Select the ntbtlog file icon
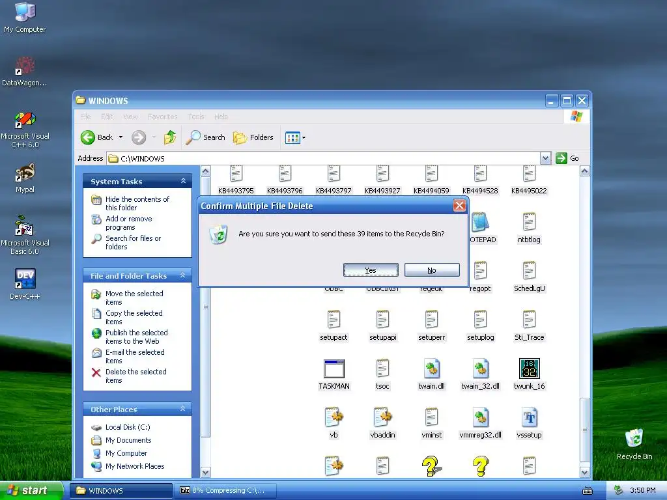This screenshot has width=667, height=500. pyautogui.click(x=529, y=222)
